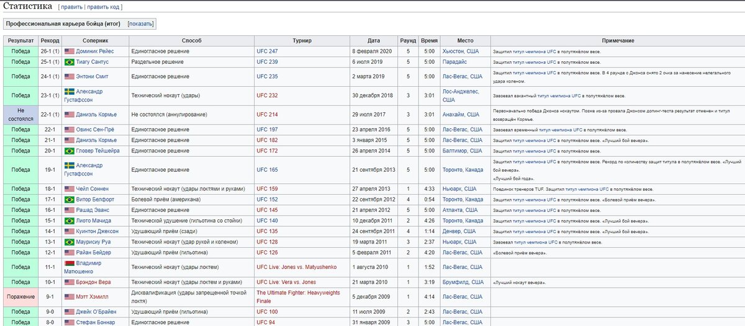Click the US flag beside Куинтон Джексон
This screenshot has width=745, height=326.
[70, 231]
